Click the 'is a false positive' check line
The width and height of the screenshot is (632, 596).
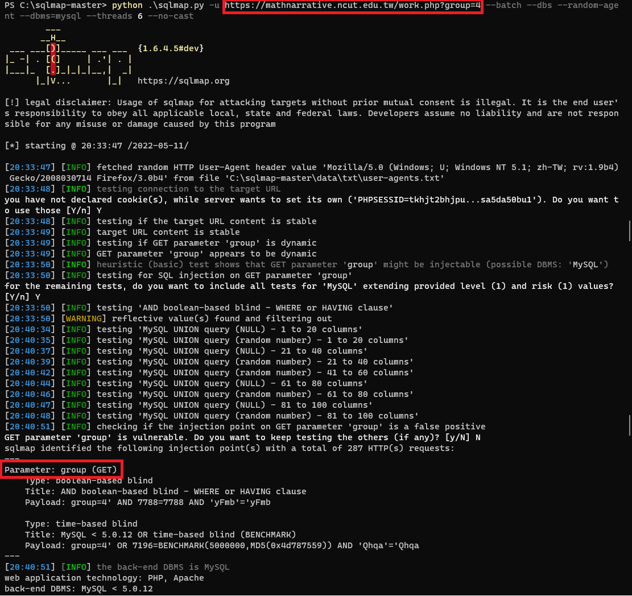tap(245, 427)
